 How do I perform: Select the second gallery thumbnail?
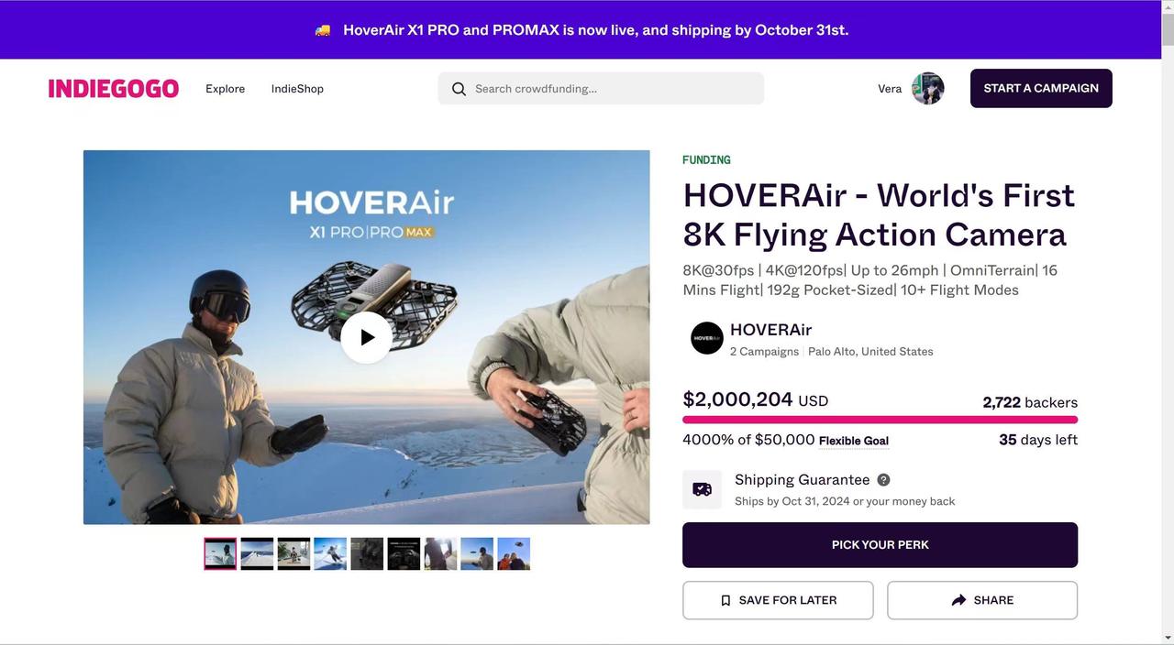[x=257, y=553]
